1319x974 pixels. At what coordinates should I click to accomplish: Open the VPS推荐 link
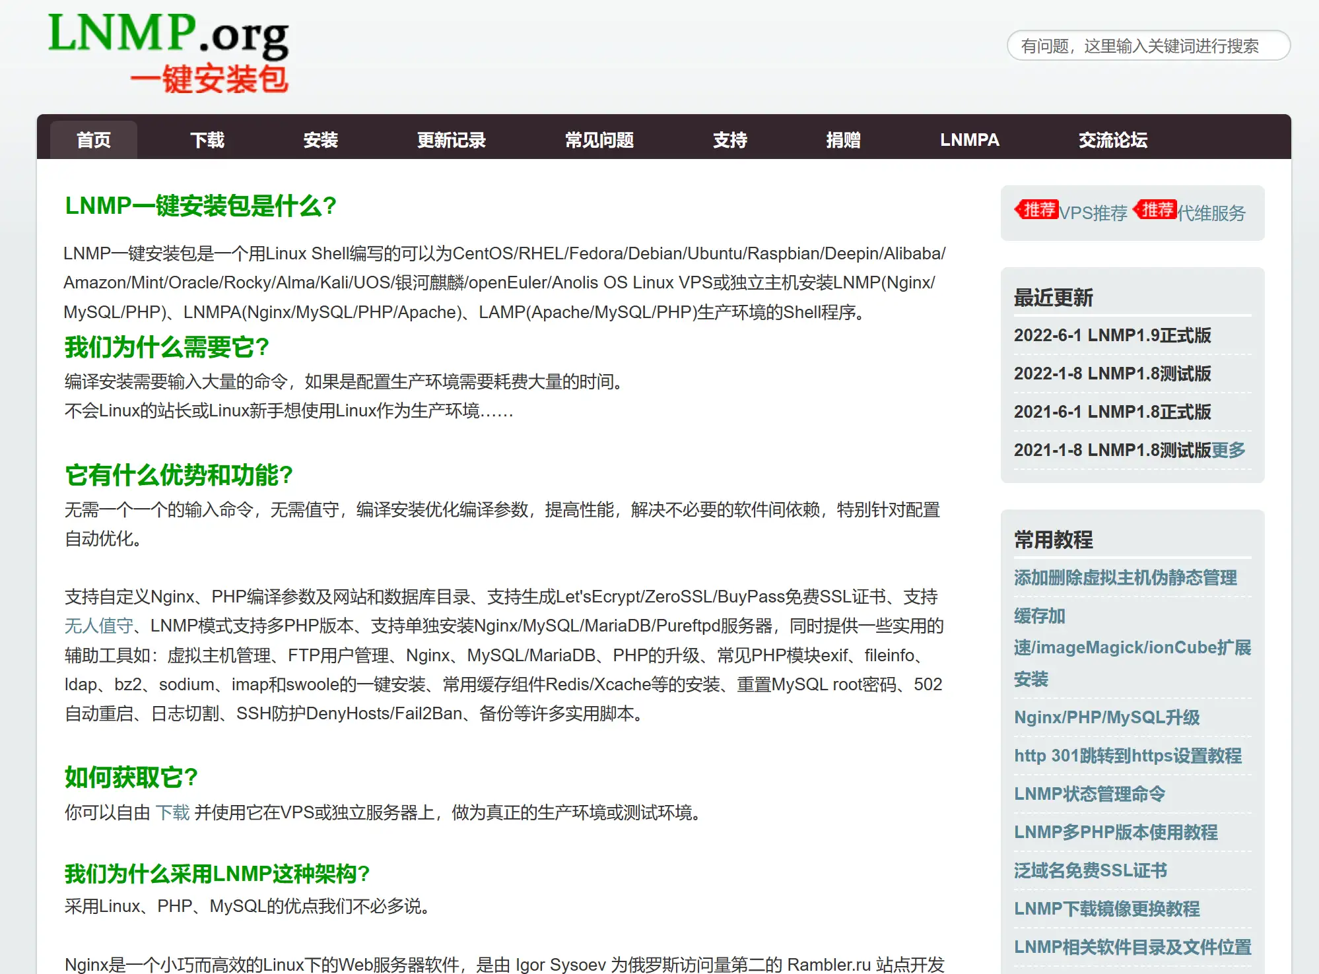tap(1094, 213)
